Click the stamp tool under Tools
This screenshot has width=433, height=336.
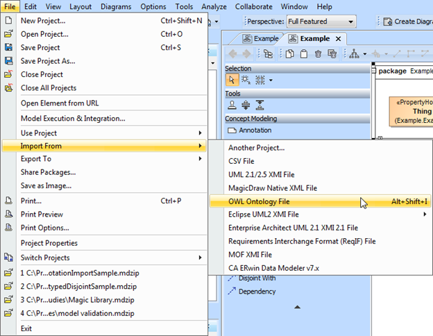(232, 106)
